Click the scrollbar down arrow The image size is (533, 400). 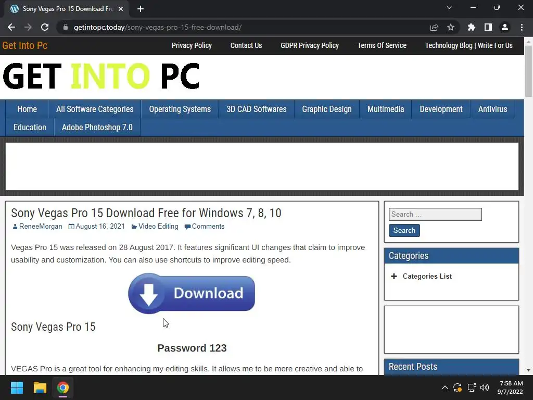tap(528, 370)
